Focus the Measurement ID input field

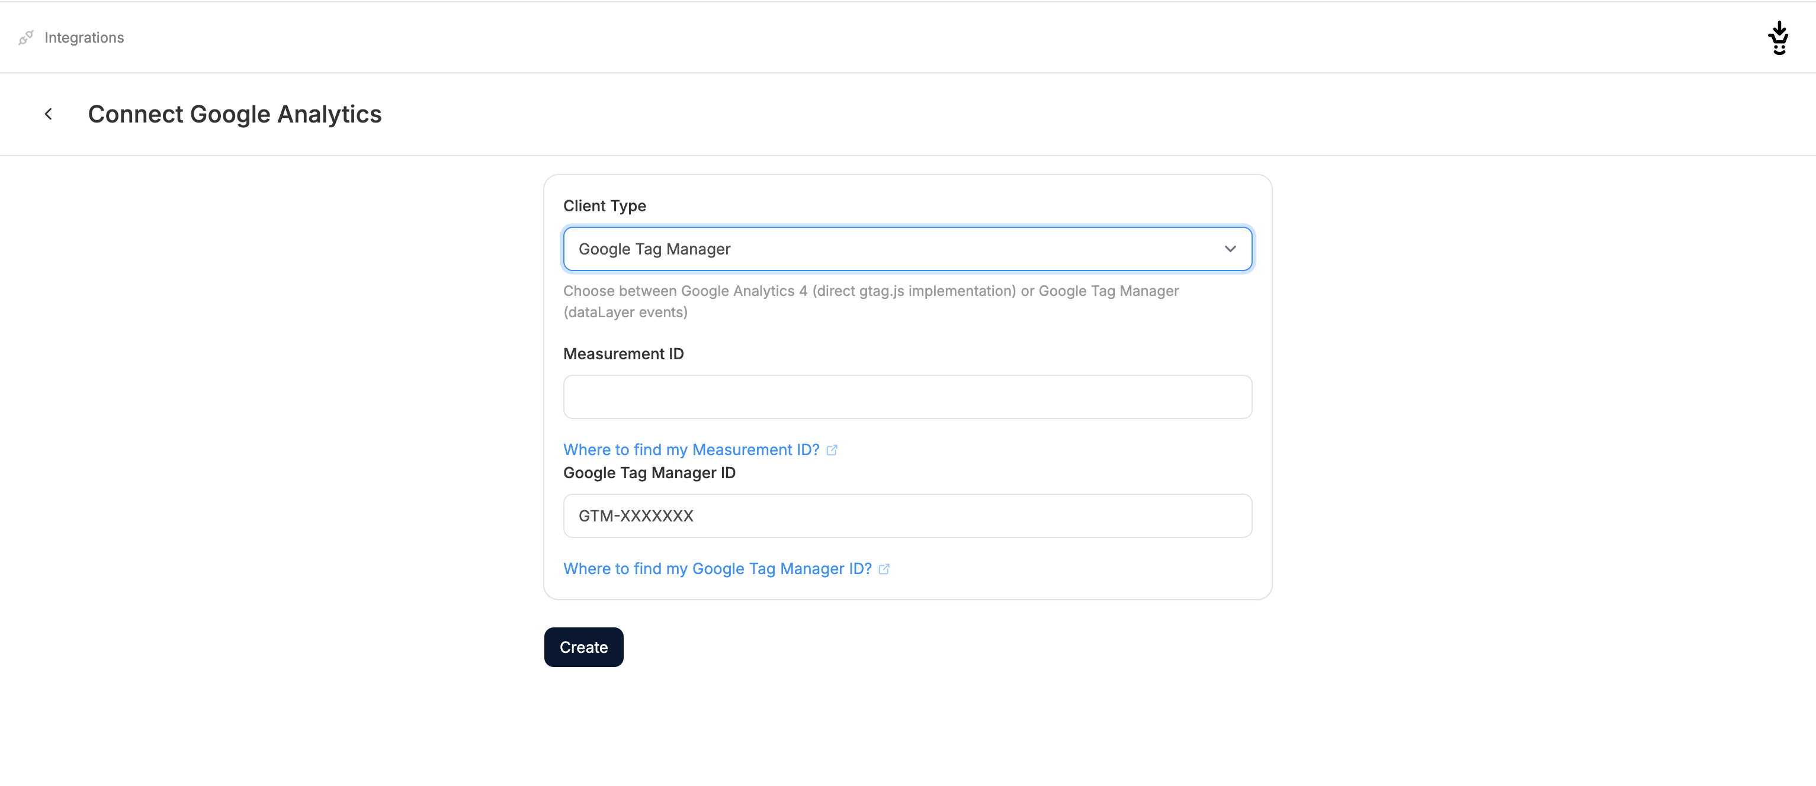[x=907, y=397]
